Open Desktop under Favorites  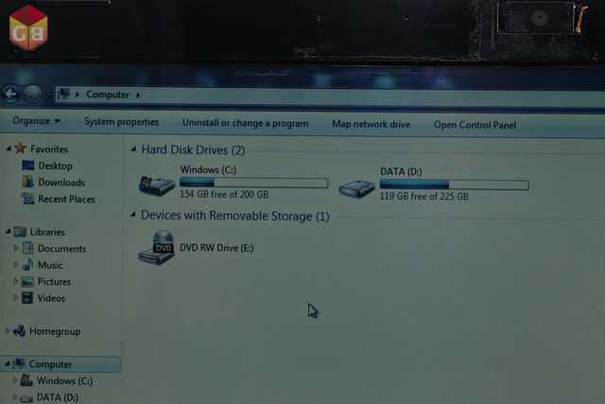pyautogui.click(x=55, y=166)
